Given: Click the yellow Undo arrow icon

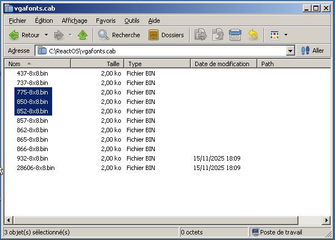Looking at the screenshot, I should coord(252,35).
